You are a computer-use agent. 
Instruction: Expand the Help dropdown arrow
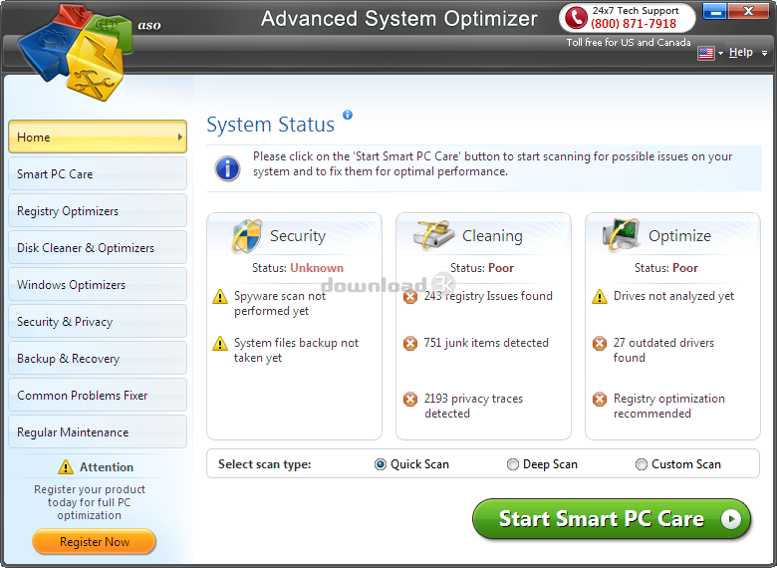(765, 53)
